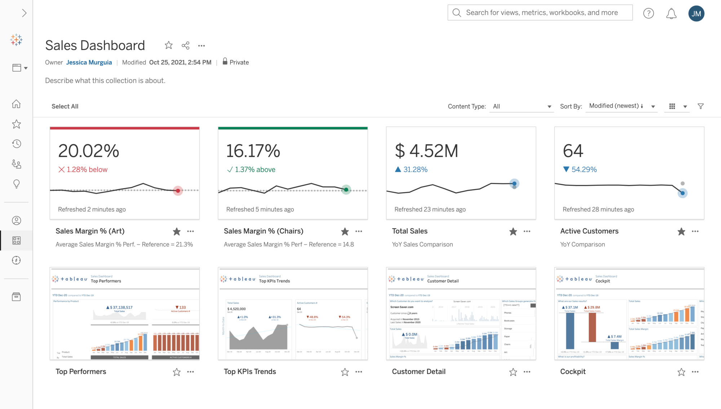Open the notifications bell icon

point(671,14)
